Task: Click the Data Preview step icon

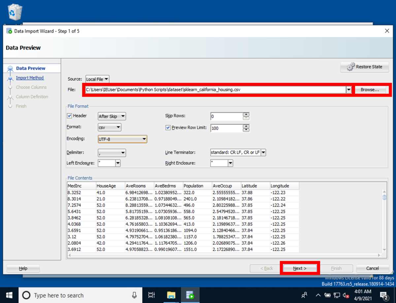Action: pyautogui.click(x=10, y=68)
